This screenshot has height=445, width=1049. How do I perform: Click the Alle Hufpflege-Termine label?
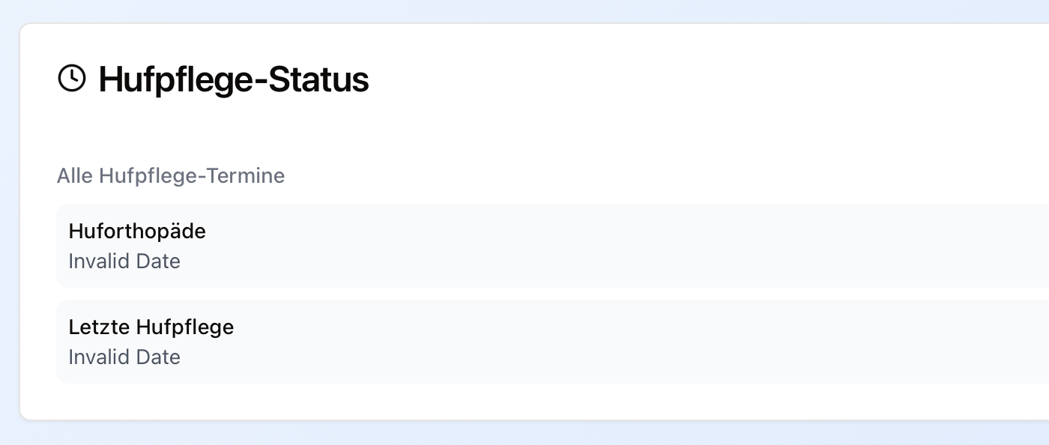[171, 176]
